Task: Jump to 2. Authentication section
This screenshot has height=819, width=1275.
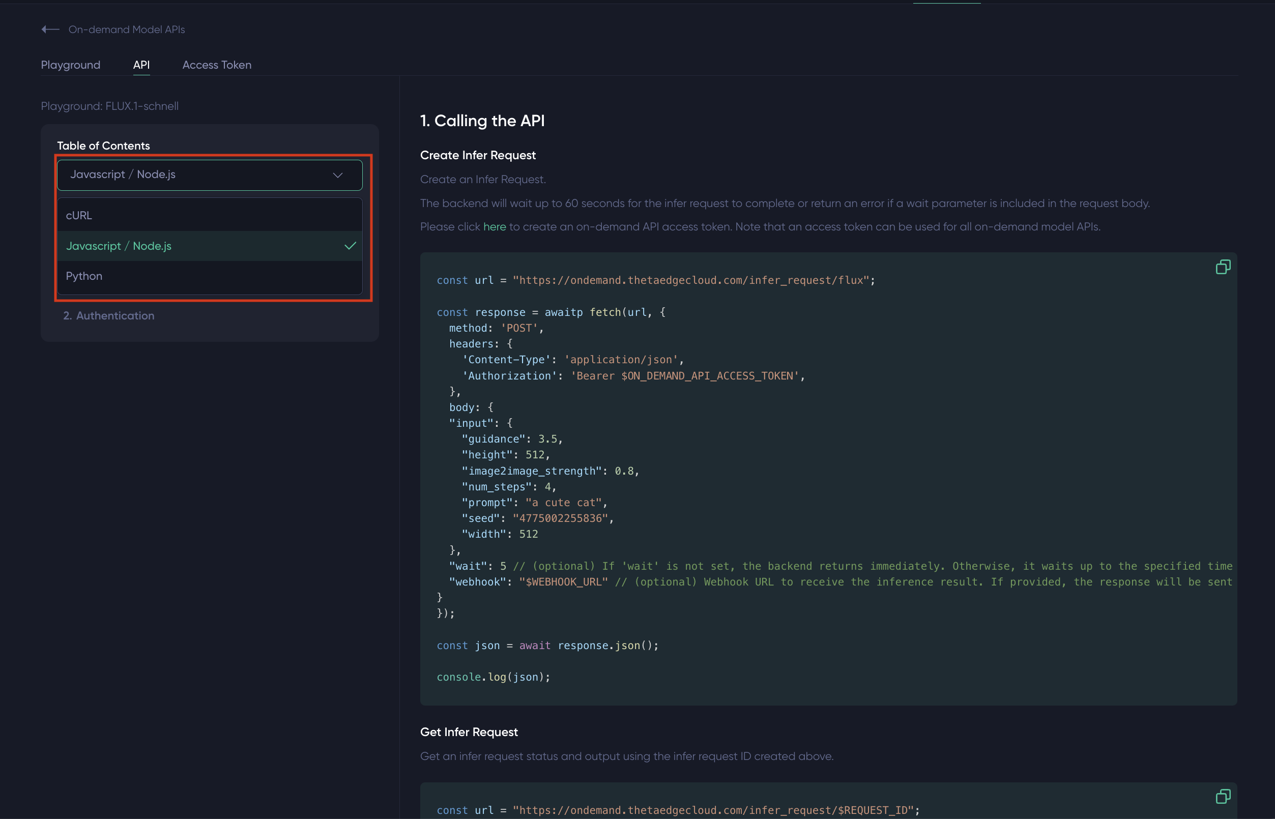Action: (109, 315)
